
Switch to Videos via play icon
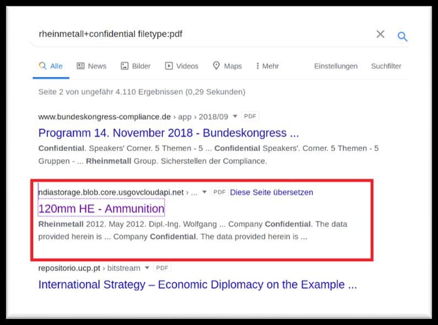[169, 66]
